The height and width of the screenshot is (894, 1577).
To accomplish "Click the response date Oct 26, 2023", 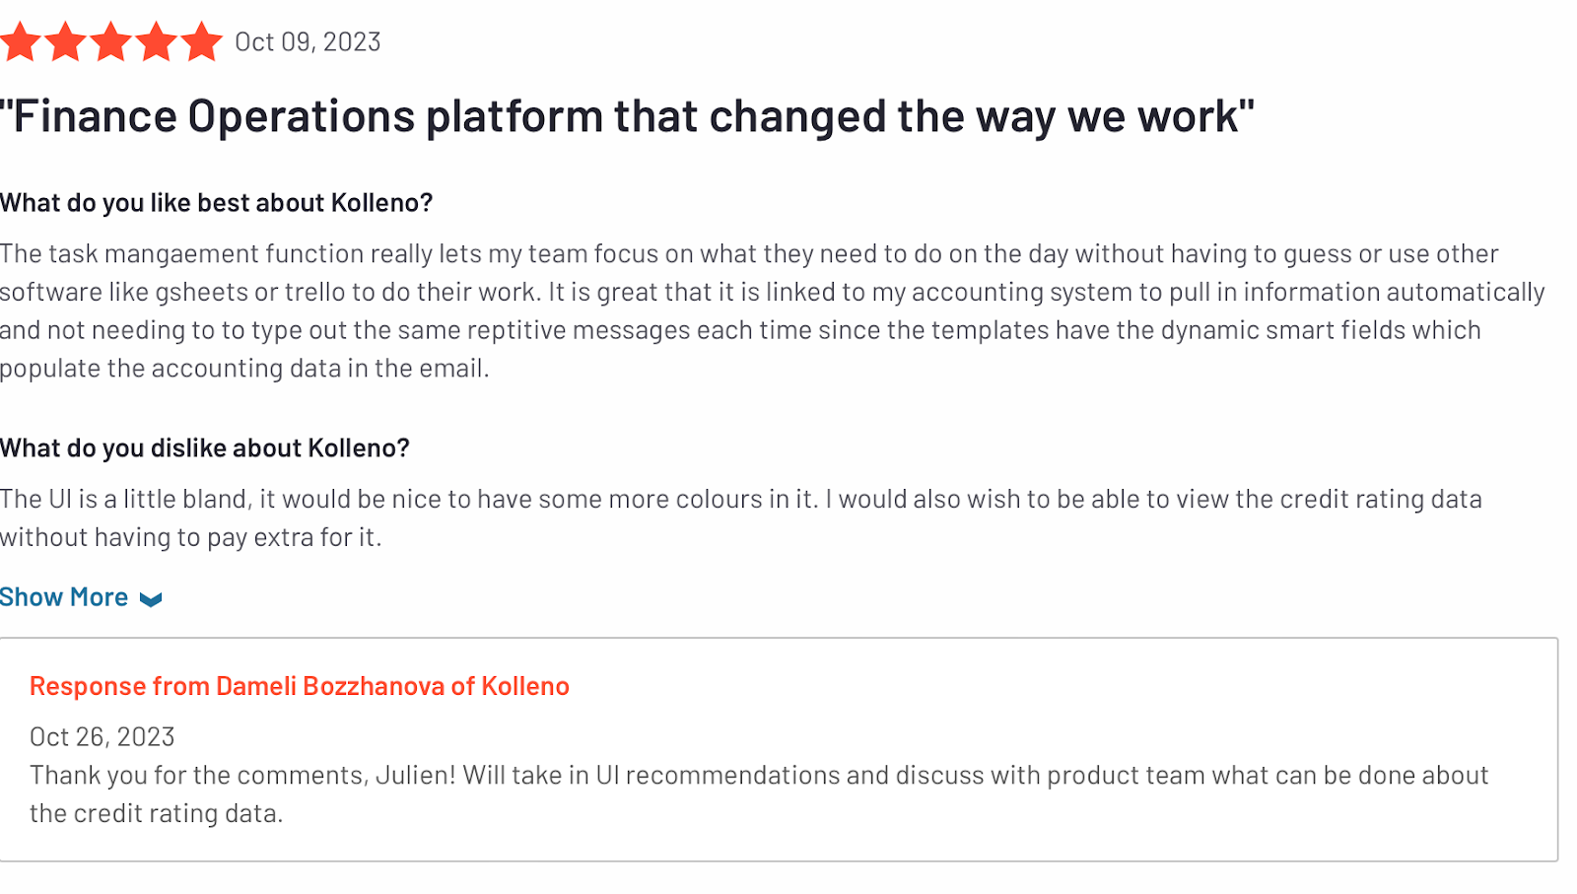I will (103, 737).
